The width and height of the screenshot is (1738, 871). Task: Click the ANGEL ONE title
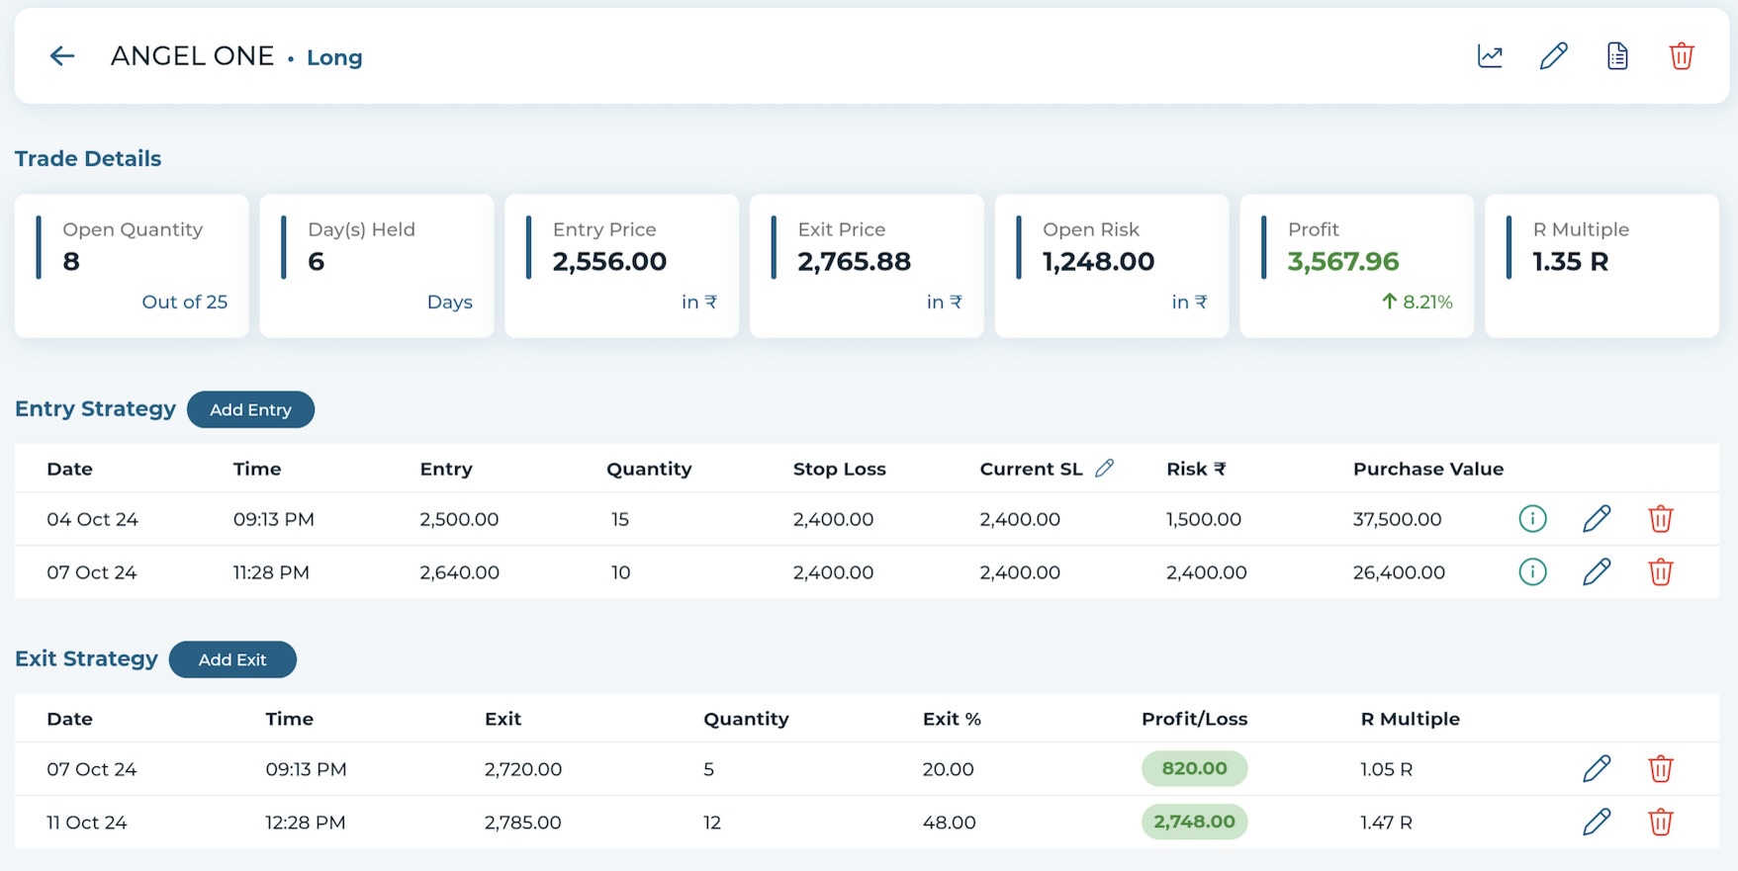pos(192,56)
